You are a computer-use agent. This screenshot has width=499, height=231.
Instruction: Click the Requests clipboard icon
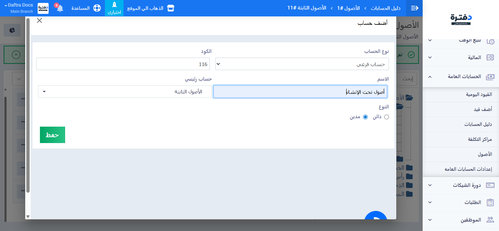490,203
